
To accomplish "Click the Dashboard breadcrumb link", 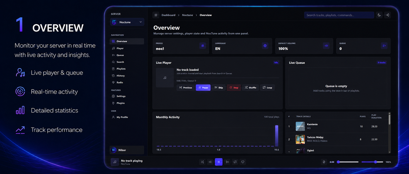I will [168, 15].
